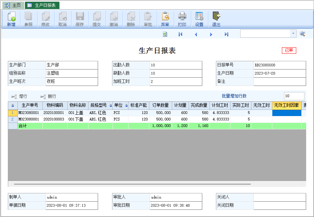Click the 新增 (New) toolbar icon
Screen dimensions: 314x217
click(x=11, y=19)
